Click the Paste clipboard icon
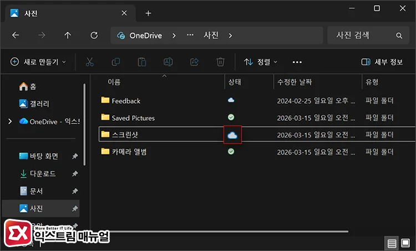The height and width of the screenshot is (251, 416). [142, 62]
